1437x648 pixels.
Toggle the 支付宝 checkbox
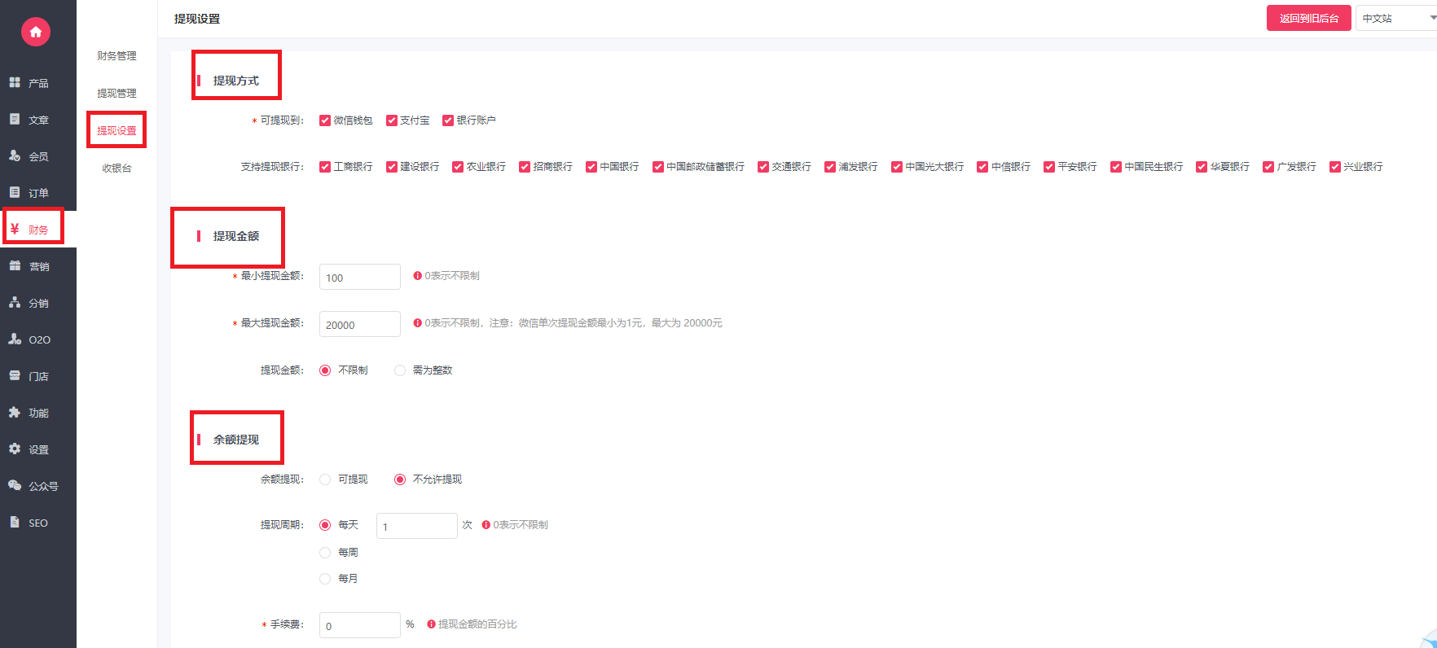click(392, 120)
